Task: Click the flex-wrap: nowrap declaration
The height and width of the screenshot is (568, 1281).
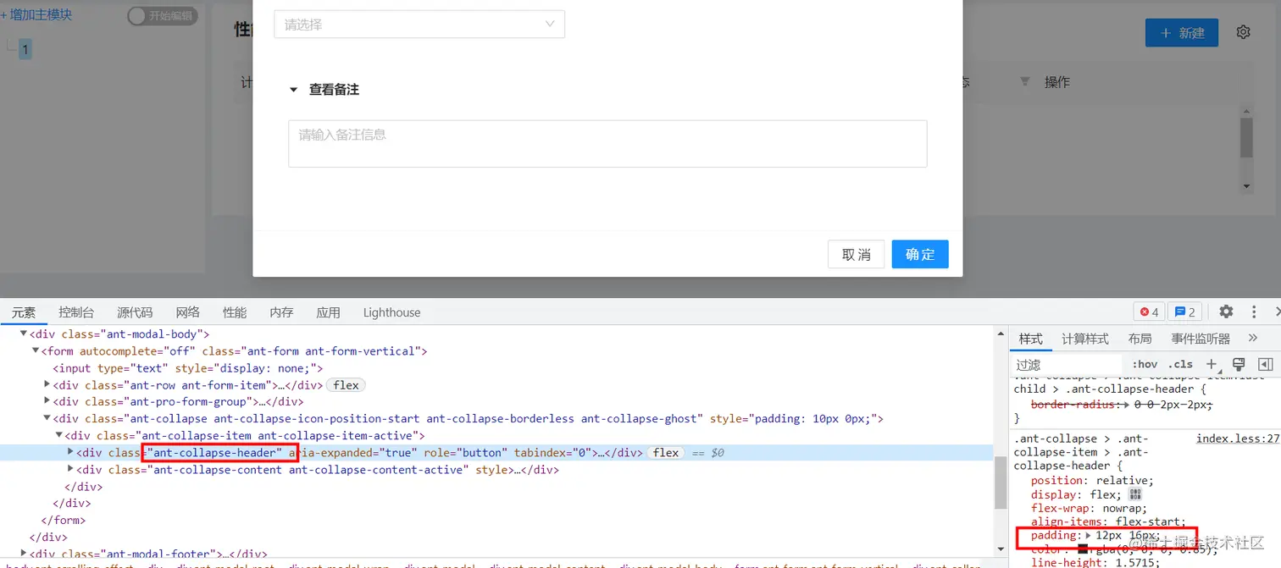Action: click(x=1089, y=508)
